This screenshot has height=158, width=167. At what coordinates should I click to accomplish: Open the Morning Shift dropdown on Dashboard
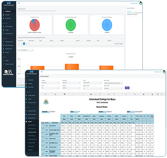27,50
